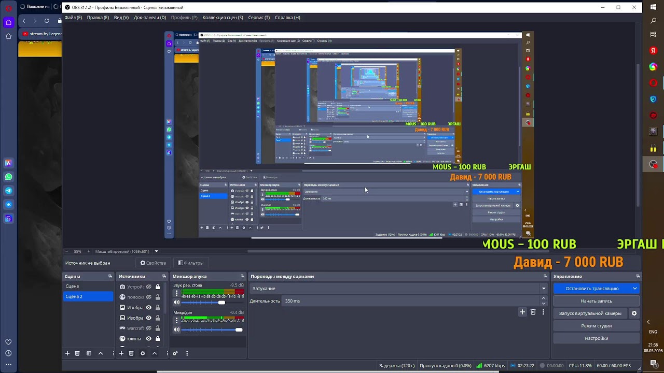Undock the Управление panel with its float icon
The image size is (664, 373).
click(x=638, y=277)
